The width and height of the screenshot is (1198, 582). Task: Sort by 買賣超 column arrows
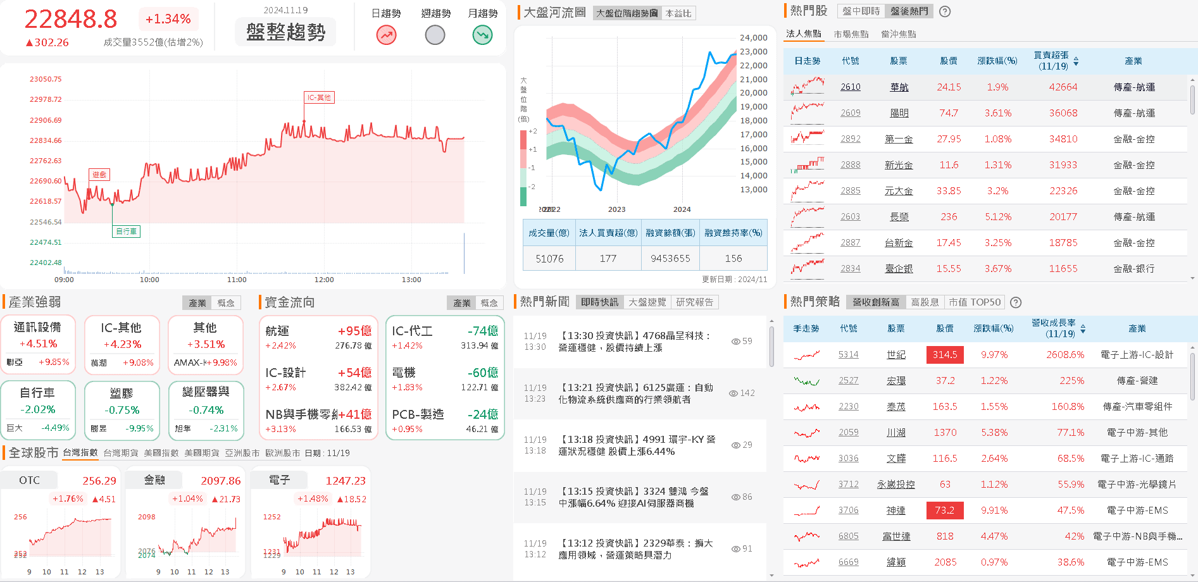click(1076, 61)
